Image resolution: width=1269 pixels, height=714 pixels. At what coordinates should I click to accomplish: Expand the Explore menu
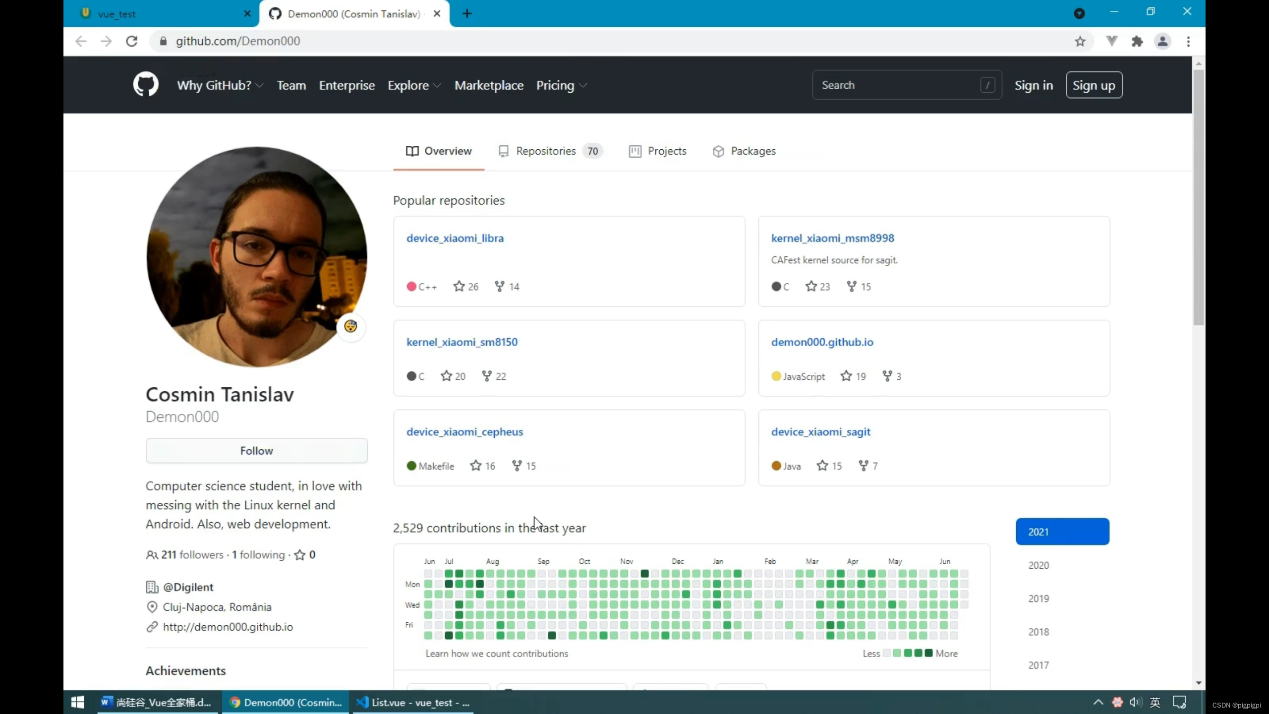point(414,85)
